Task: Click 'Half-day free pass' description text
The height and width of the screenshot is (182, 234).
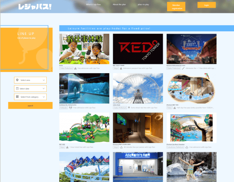Action: point(195,108)
